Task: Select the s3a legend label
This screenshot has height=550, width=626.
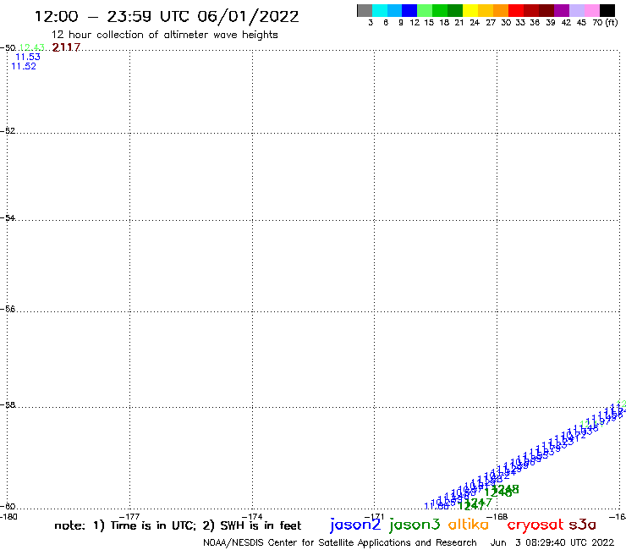Action: [582, 525]
